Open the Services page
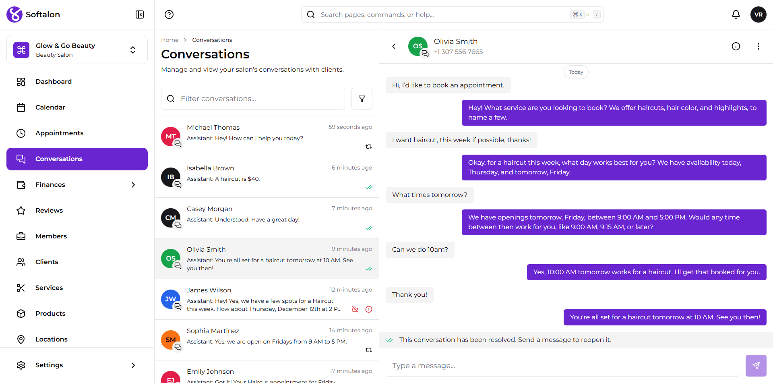 77,288
